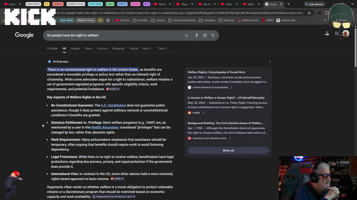The width and height of the screenshot is (357, 200).
Task: Click the Ask Gemini button
Action: coord(314,4)
